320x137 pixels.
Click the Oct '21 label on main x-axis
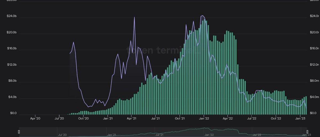point(180,118)
